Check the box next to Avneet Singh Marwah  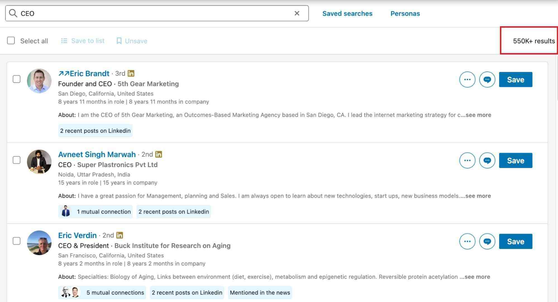pyautogui.click(x=16, y=160)
